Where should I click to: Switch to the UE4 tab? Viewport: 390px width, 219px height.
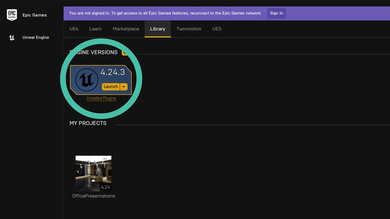(74, 29)
